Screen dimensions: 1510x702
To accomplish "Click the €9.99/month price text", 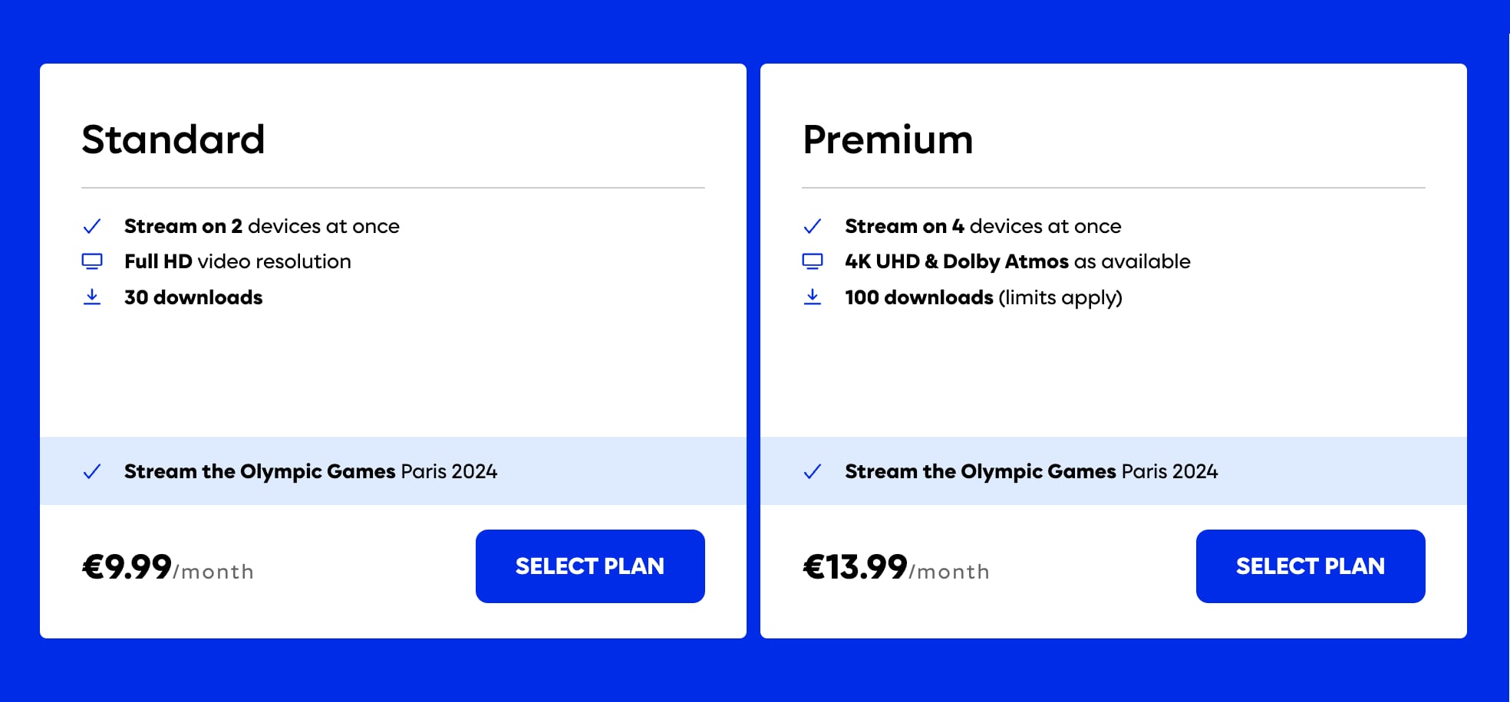I will pos(168,568).
